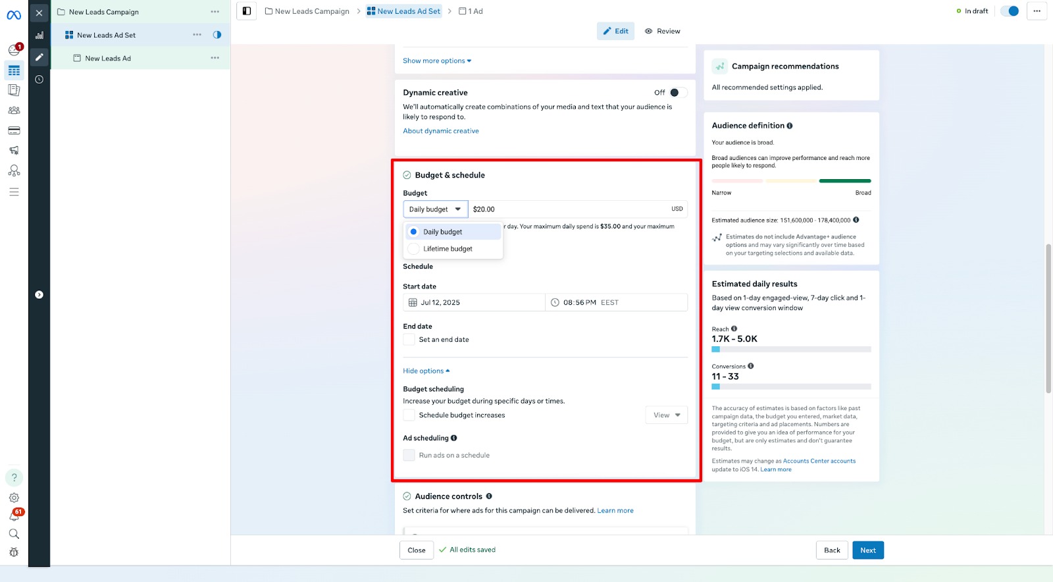Open the Daily budget dropdown
The image size is (1053, 582).
coord(435,209)
